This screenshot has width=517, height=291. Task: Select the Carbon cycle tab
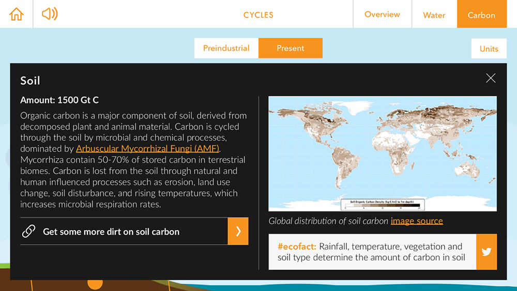pyautogui.click(x=481, y=14)
